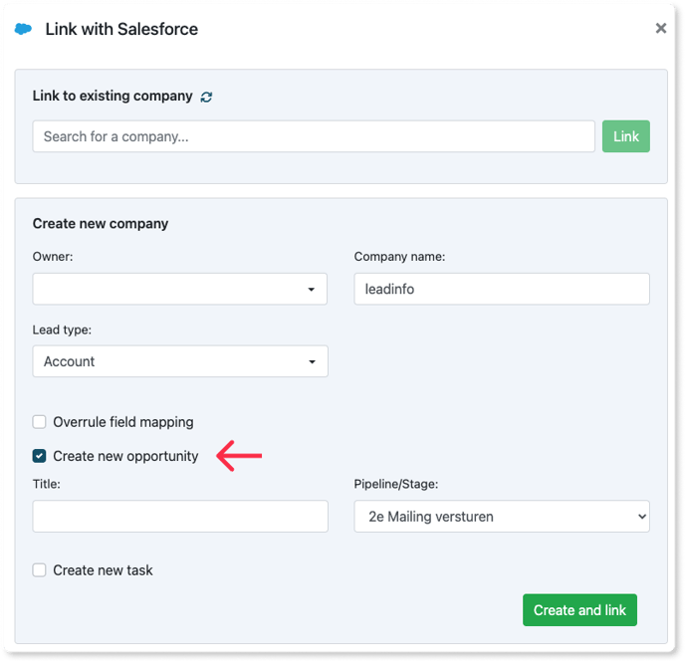The image size is (685, 662).
Task: Enable Overrule field mapping checkbox
Action: coord(39,422)
